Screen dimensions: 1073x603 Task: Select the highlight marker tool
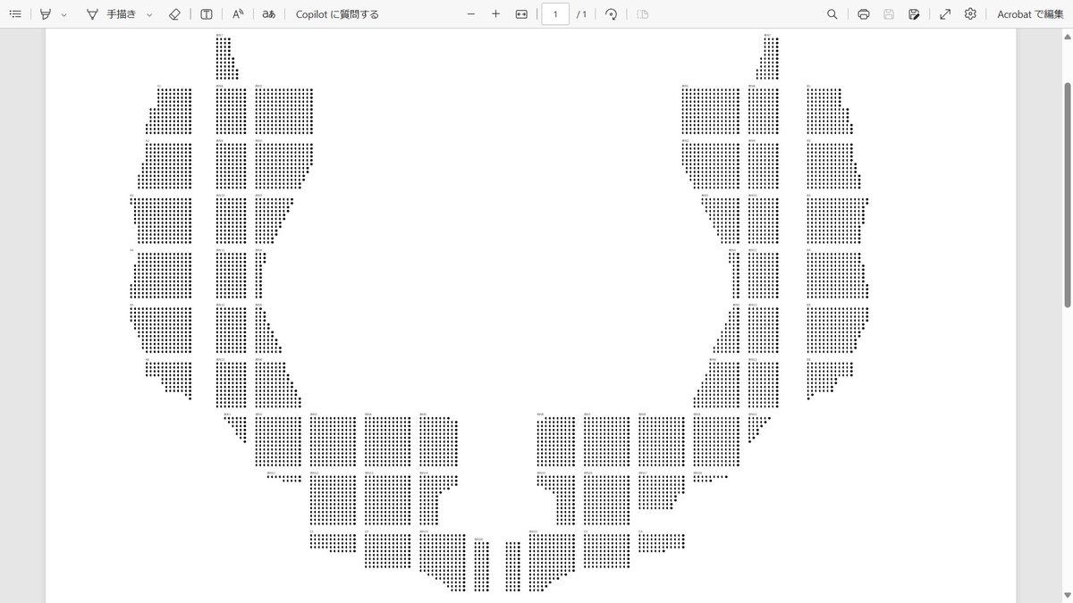coord(46,14)
